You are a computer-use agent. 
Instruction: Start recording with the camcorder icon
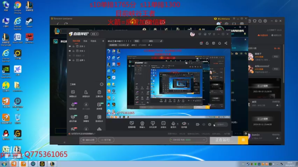[198, 124]
